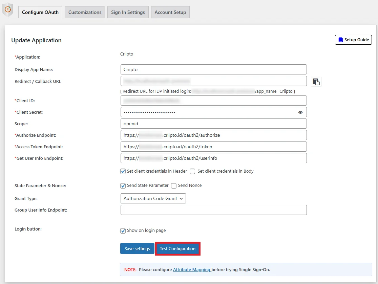Click the *Authorize Endpoint: label
Image resolution: width=378 pixels, height=284 pixels.
pyautogui.click(x=35, y=135)
